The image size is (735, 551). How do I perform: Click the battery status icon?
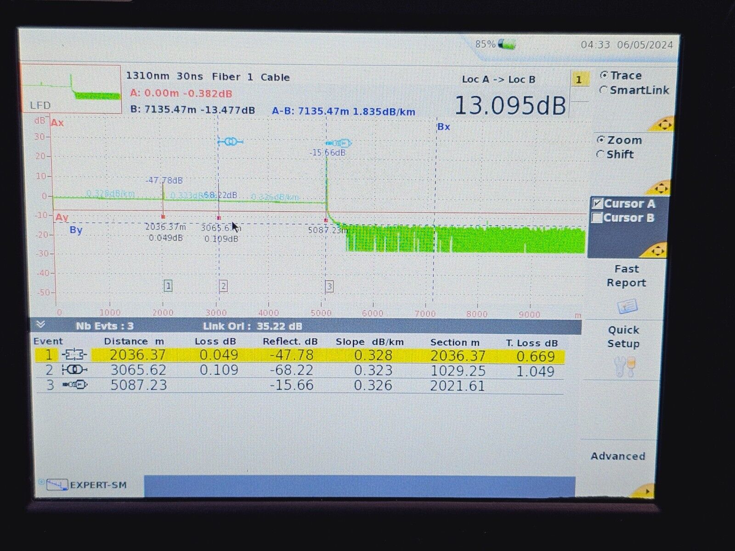click(x=507, y=44)
